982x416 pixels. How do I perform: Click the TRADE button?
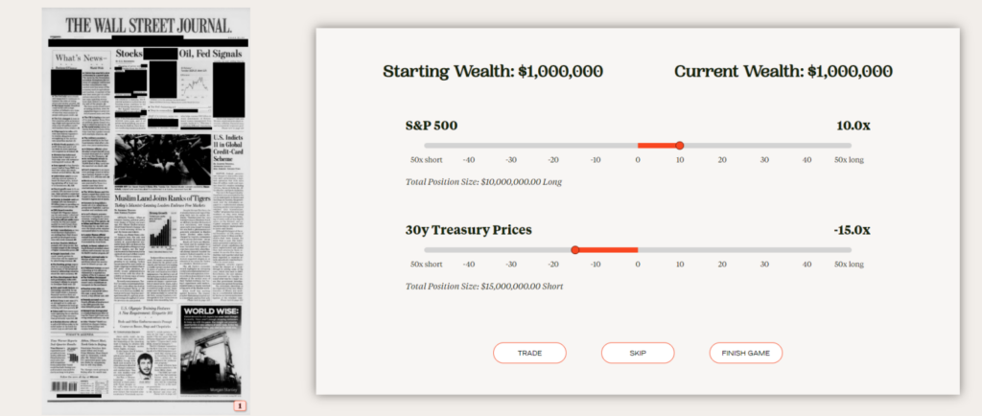click(529, 353)
